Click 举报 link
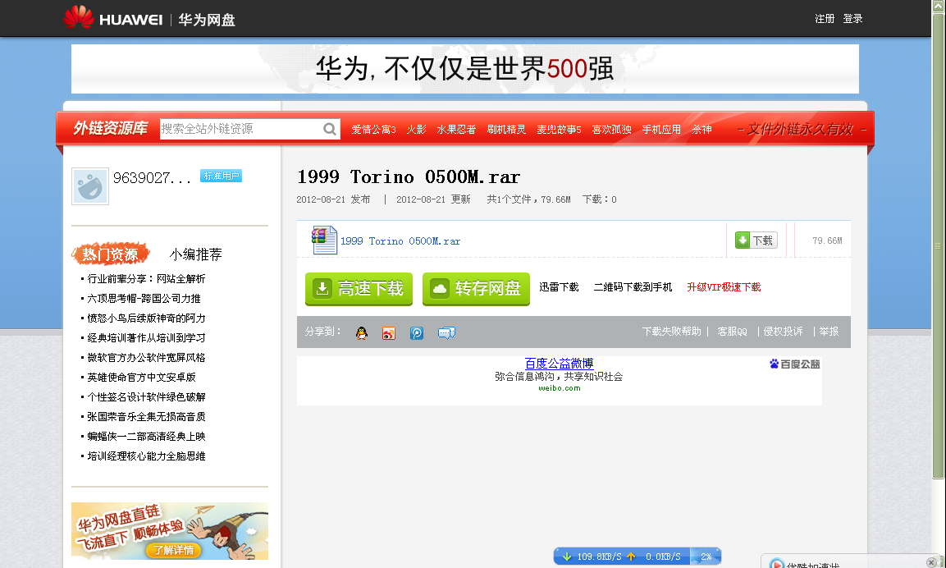946x568 pixels. 829,332
